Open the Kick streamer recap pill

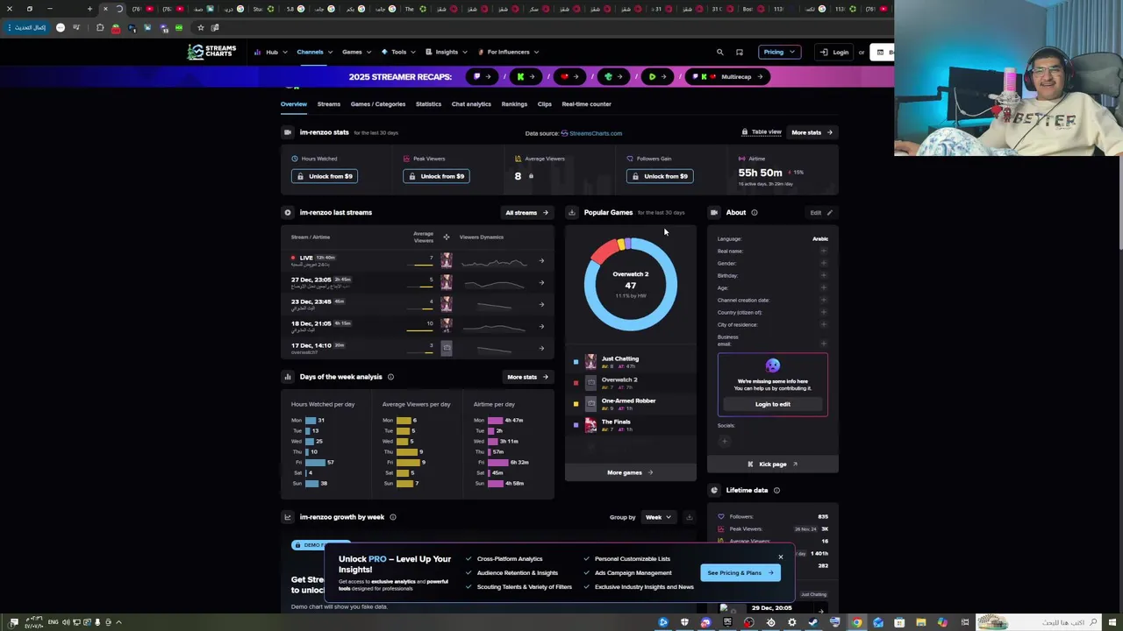tap(526, 77)
